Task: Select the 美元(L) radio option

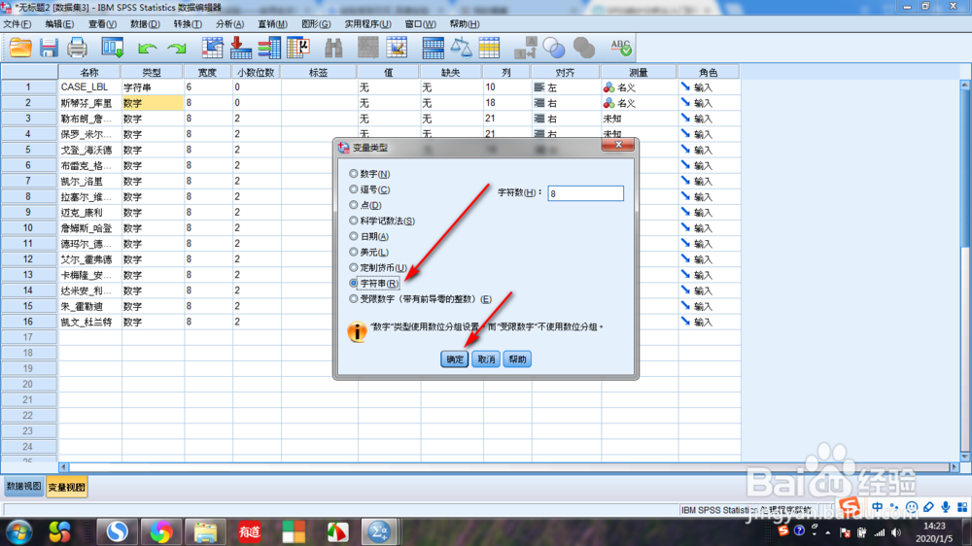Action: pyautogui.click(x=368, y=253)
